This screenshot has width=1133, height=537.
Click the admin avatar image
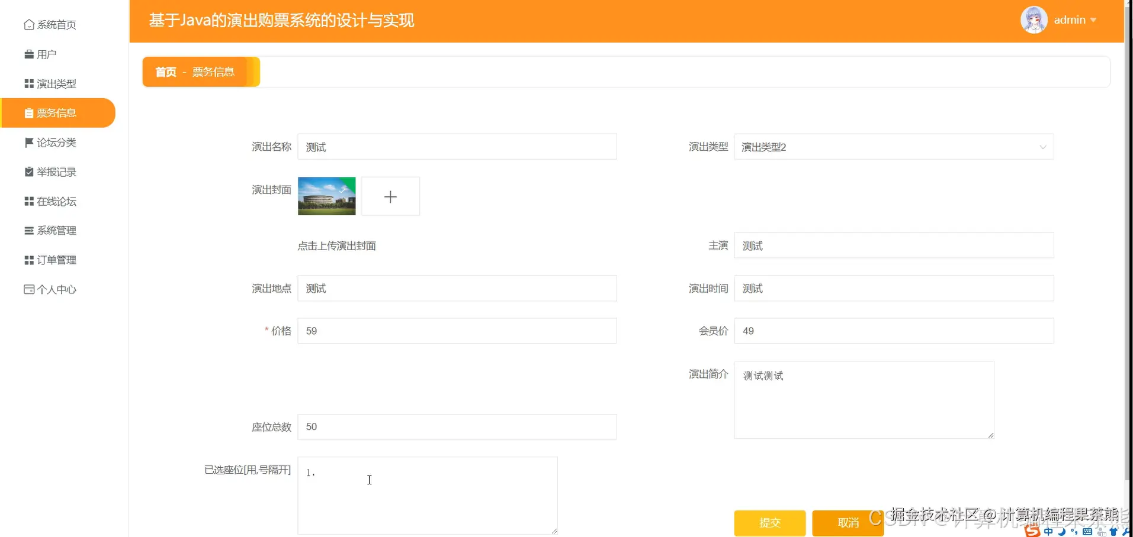coord(1033,19)
